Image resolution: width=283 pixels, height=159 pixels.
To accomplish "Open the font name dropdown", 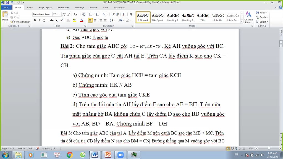I will point(51,14).
